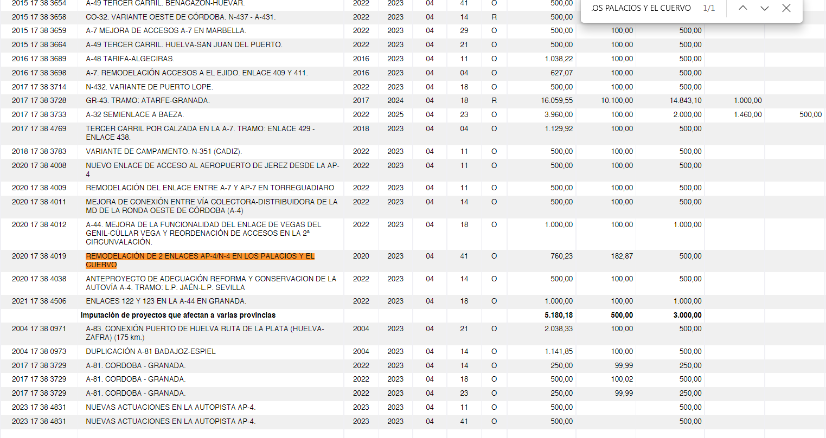Click DUPLICACIÓN A-81 BADAJOZ-ESPIEL text
The height and width of the screenshot is (438, 826).
(151, 352)
